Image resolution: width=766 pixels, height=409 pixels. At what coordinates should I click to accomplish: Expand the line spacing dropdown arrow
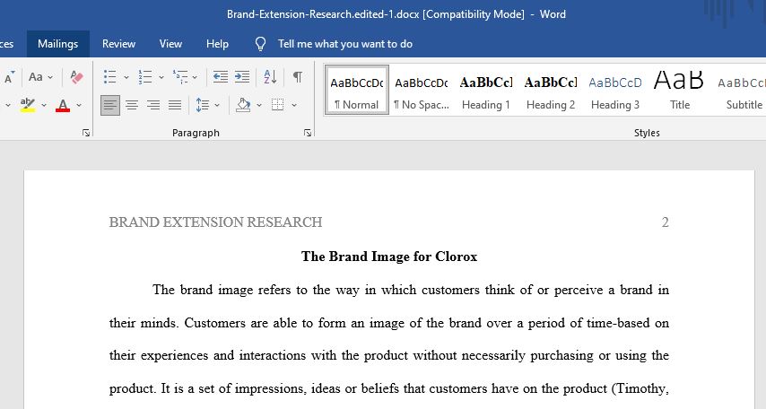[x=217, y=105]
